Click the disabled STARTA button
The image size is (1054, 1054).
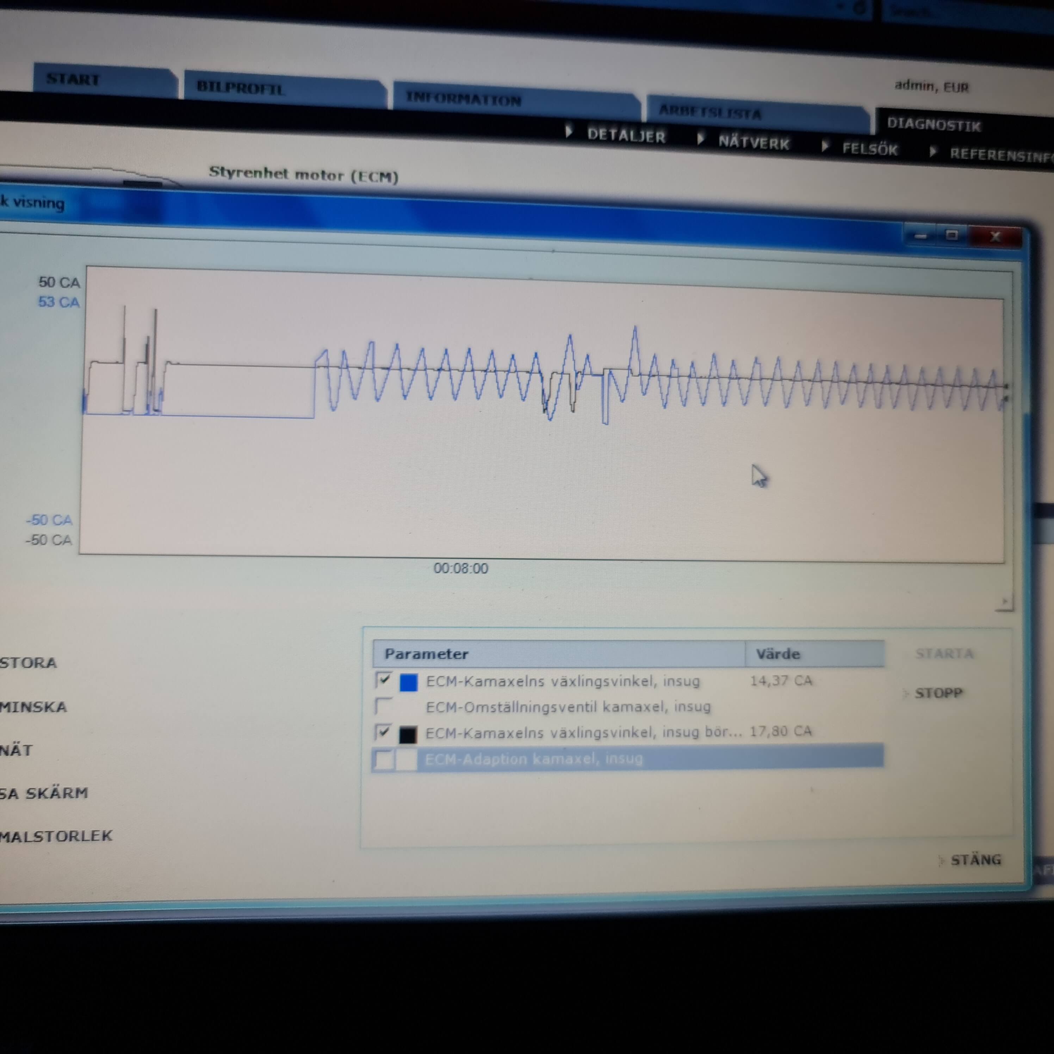point(944,653)
